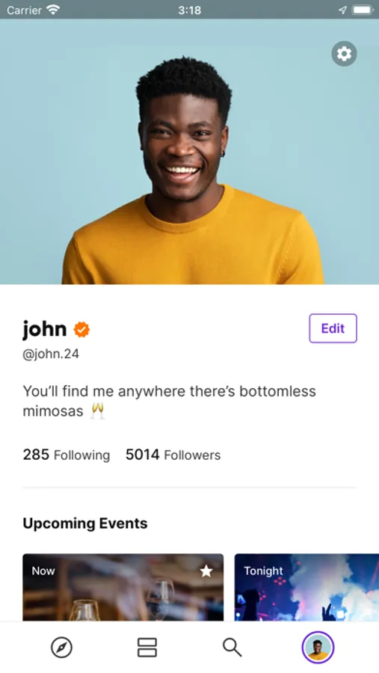Open the Explore compass tab

(x=61, y=648)
